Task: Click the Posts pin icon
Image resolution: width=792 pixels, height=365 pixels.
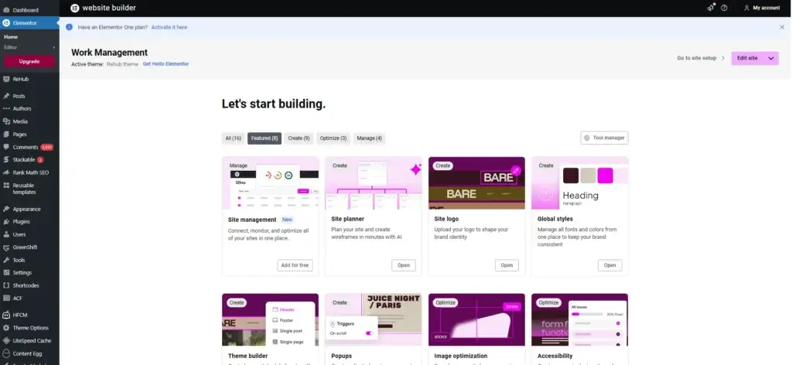Action: 6,96
